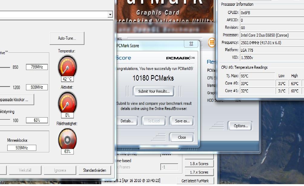Click Core #1 High value 60°C
This screenshot has width=304, height=186.
click(x=295, y=91)
